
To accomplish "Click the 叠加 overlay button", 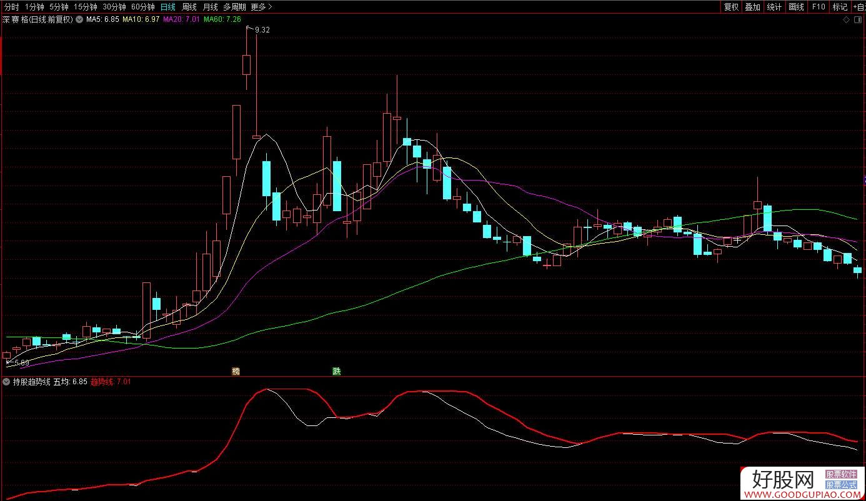I will click(x=753, y=7).
